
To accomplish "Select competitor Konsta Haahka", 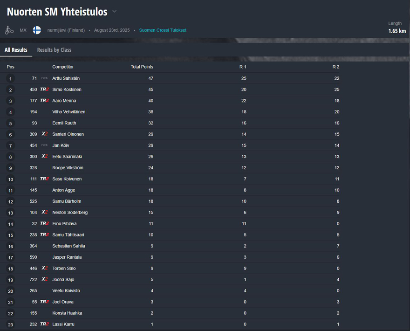I will 67,313.
